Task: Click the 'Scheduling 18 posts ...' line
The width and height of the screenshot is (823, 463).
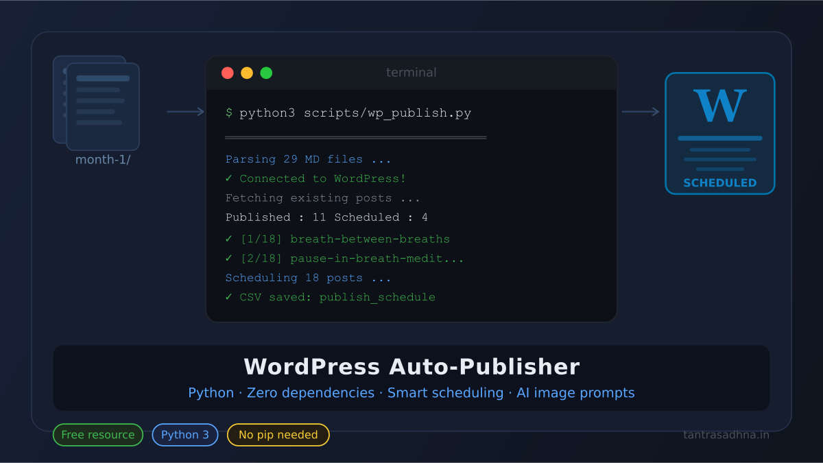Action: coord(309,278)
